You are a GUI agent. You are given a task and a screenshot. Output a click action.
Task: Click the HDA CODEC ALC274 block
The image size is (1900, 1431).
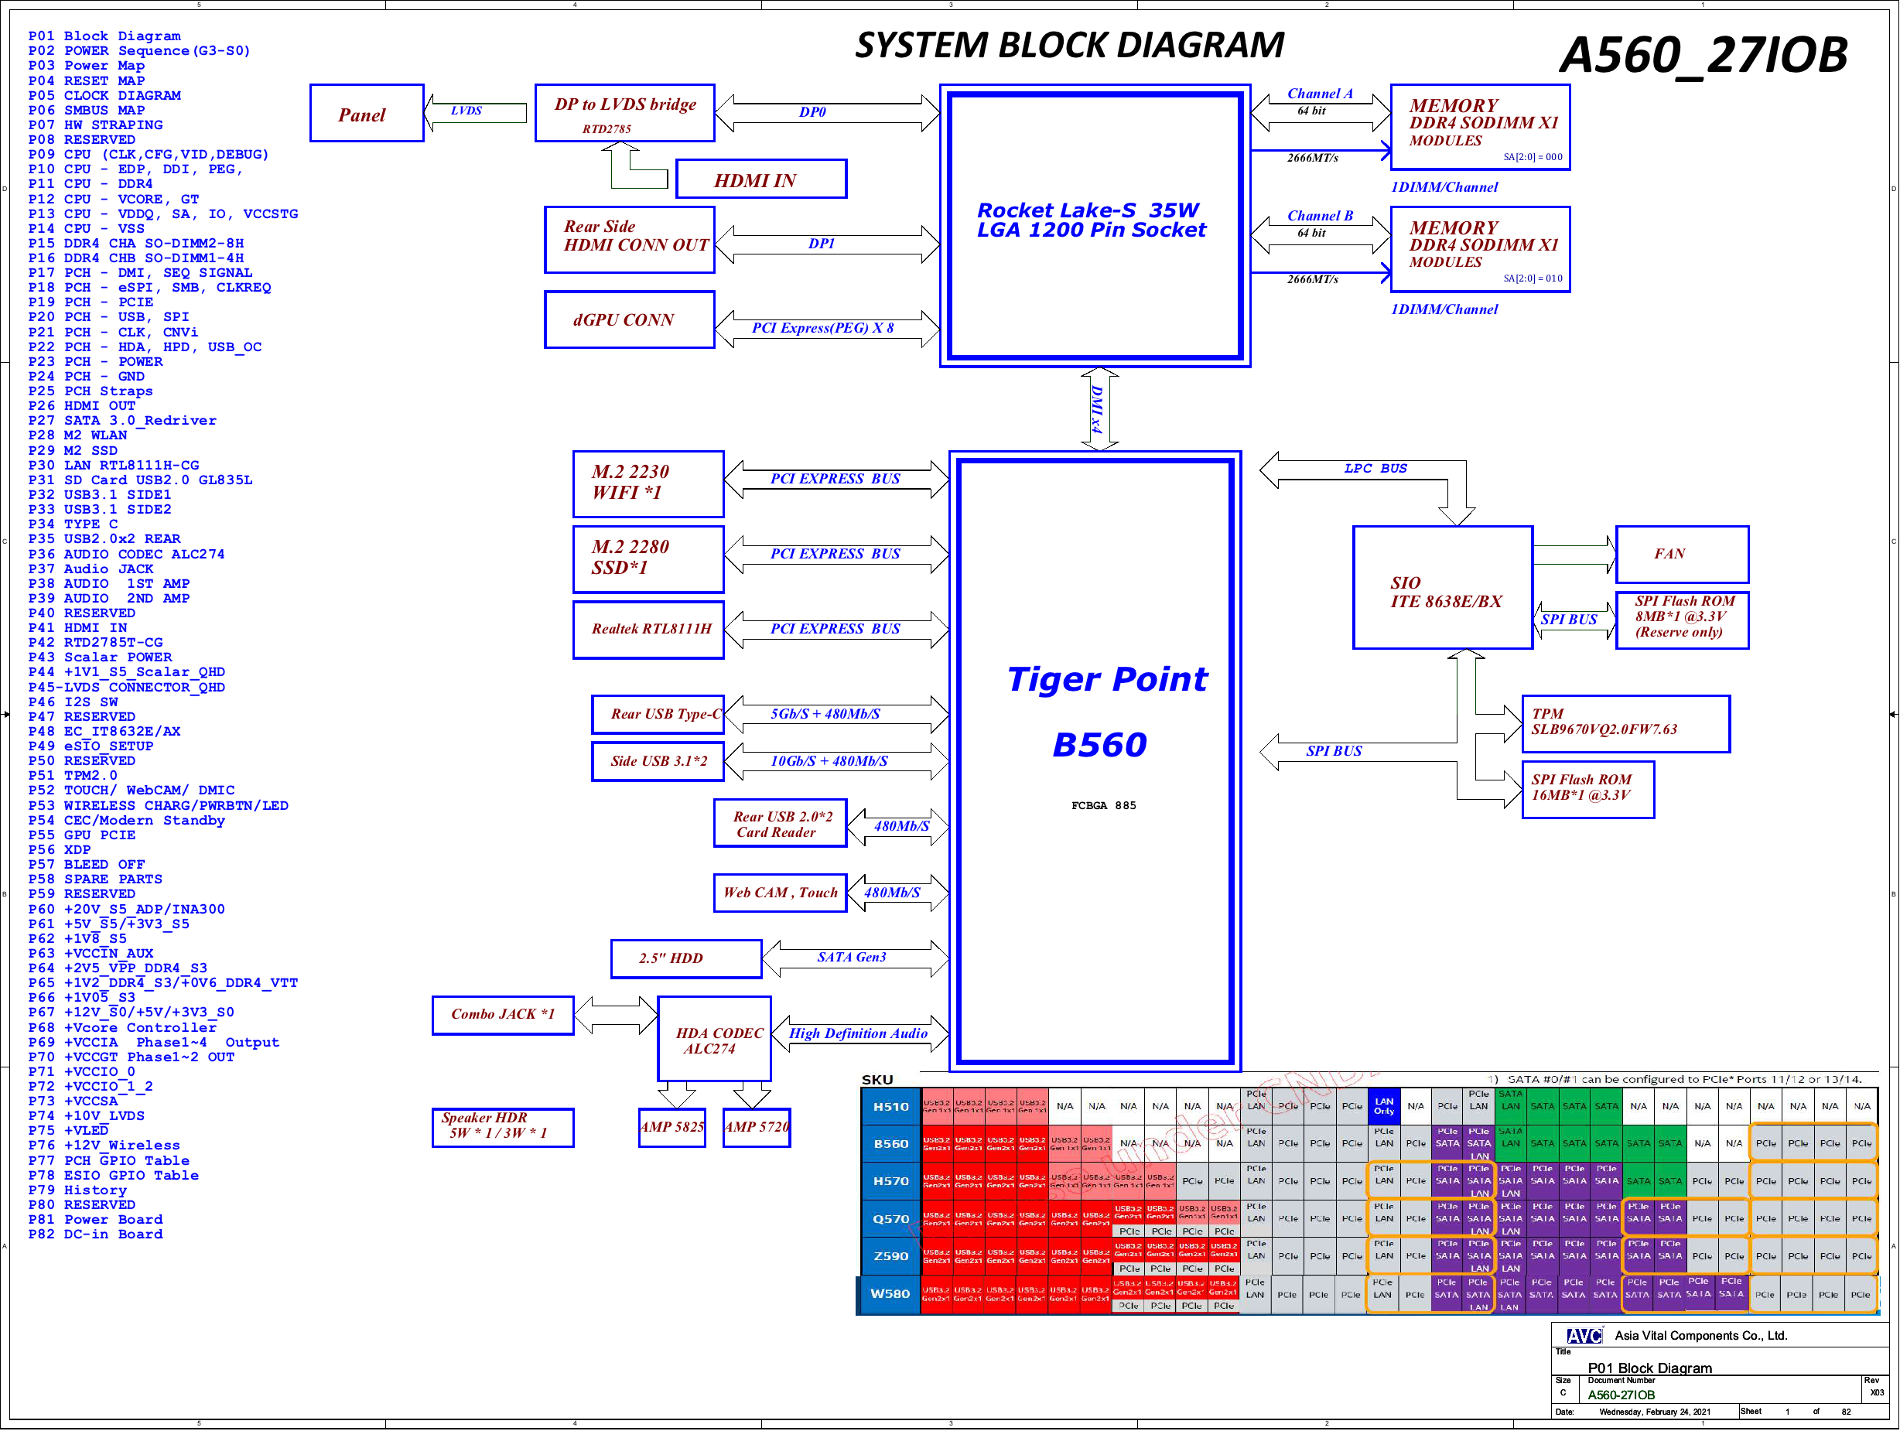(714, 1040)
